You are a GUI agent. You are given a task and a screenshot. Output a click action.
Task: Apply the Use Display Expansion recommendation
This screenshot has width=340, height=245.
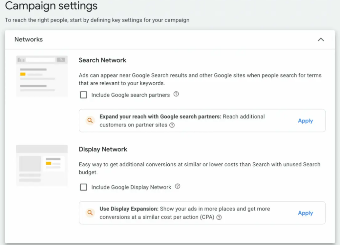(305, 213)
